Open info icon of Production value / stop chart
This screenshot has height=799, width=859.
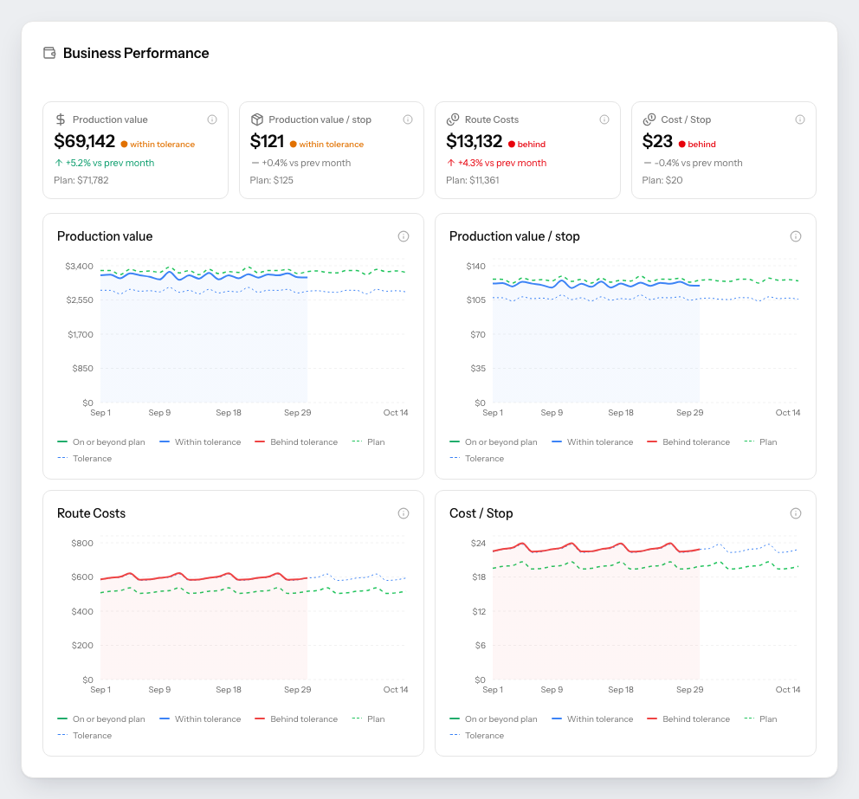[796, 236]
